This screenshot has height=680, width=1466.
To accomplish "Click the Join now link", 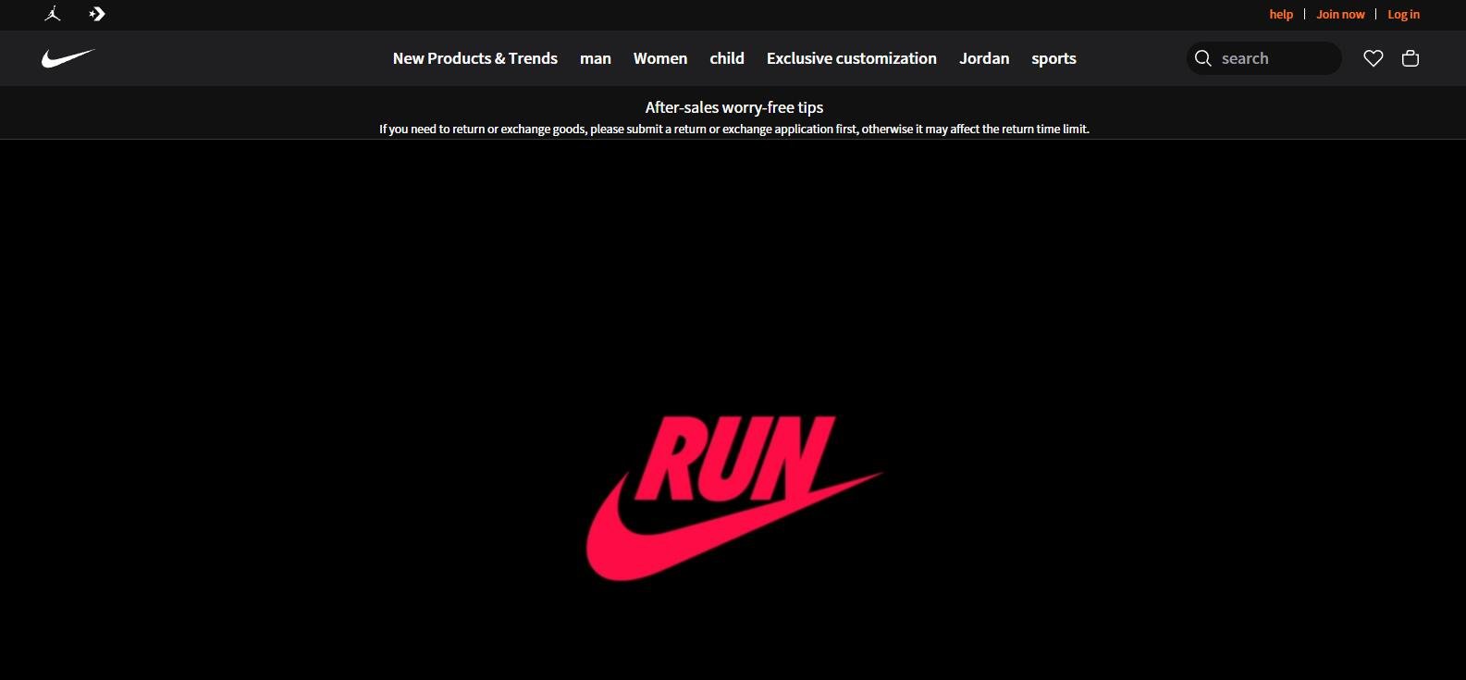I will click(1340, 14).
